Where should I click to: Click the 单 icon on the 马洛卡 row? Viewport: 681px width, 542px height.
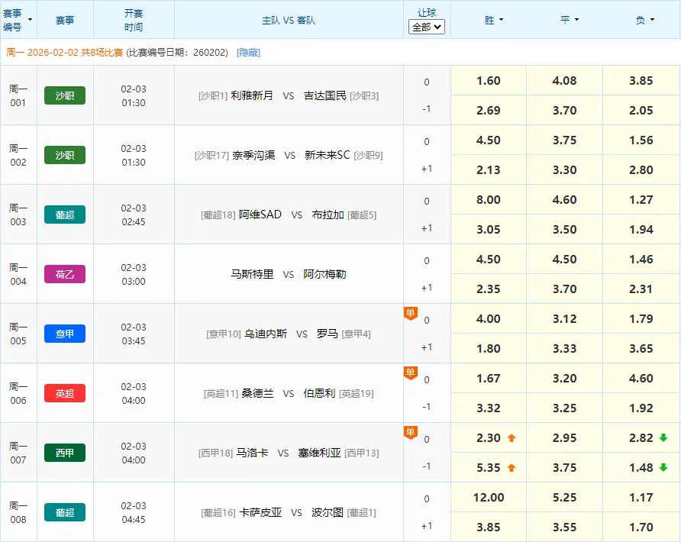click(x=411, y=431)
